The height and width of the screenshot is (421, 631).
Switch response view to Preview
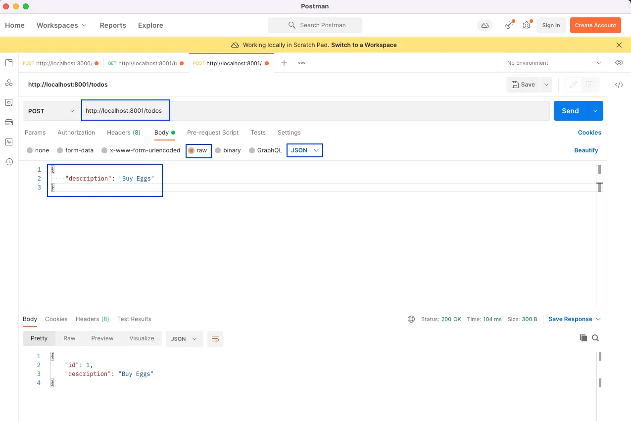pyautogui.click(x=102, y=338)
